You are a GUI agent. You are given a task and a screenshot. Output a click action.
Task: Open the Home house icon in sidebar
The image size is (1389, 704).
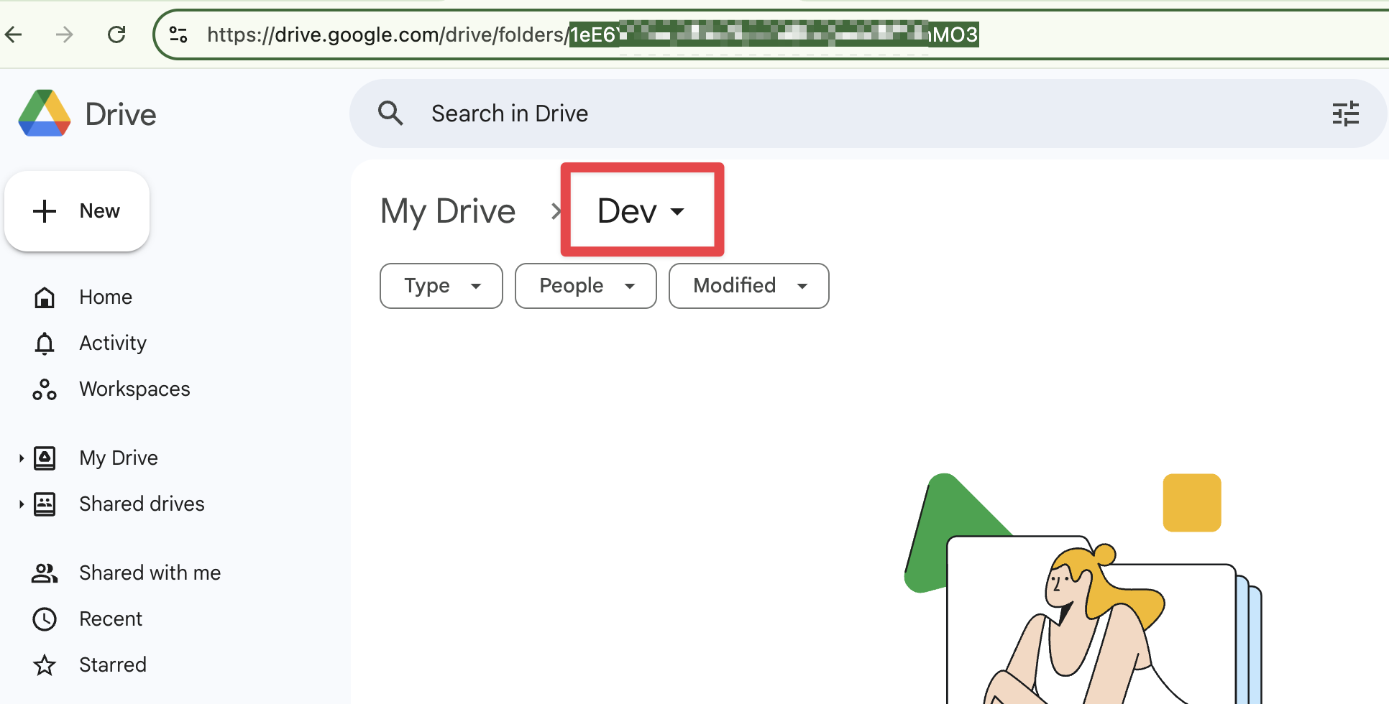click(45, 297)
